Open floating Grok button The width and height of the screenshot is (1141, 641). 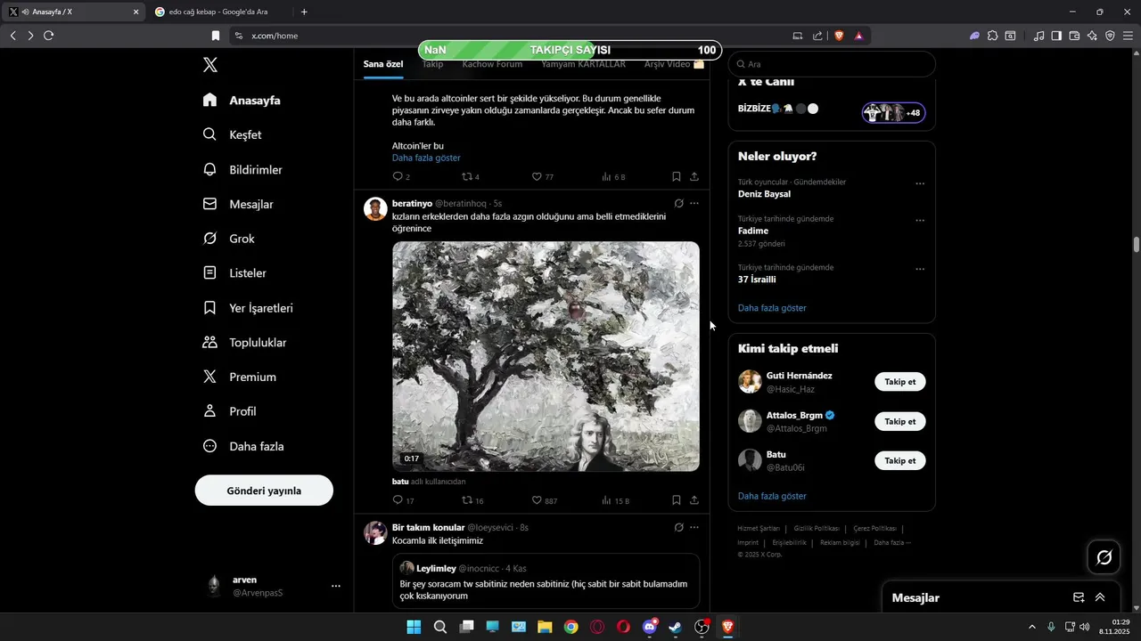[x=1104, y=557]
